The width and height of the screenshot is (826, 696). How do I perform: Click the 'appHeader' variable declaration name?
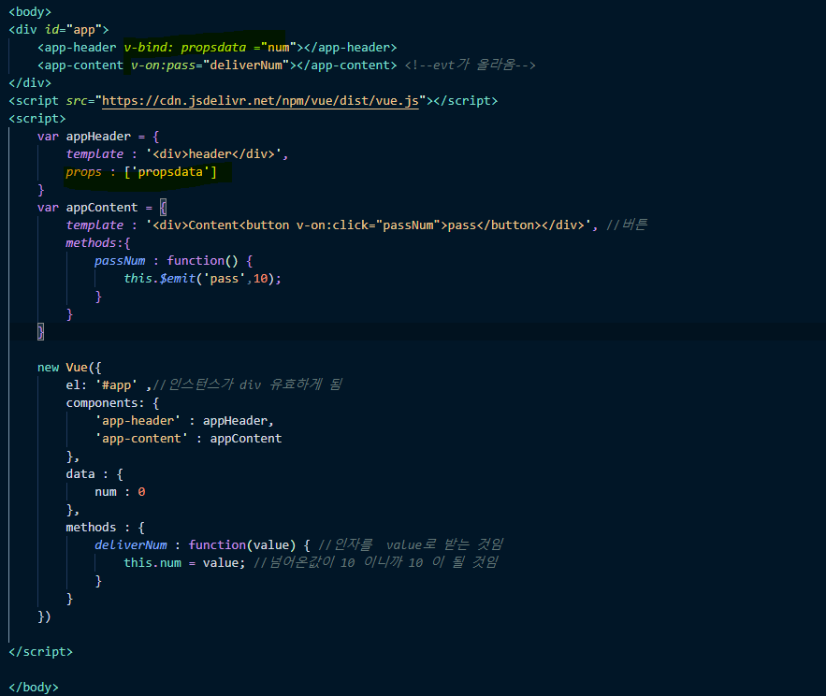coord(98,137)
